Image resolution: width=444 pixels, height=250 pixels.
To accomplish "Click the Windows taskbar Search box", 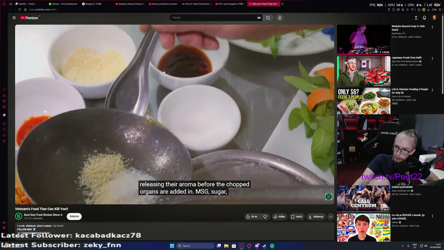I will [195, 246].
